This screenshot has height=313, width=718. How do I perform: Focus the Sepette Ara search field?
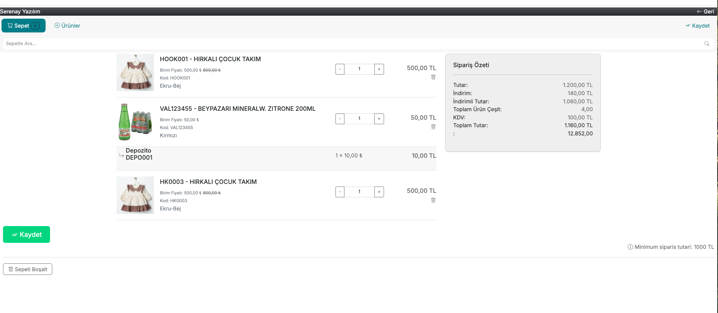coord(351,44)
